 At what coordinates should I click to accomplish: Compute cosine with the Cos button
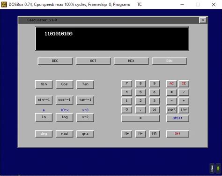(65, 84)
